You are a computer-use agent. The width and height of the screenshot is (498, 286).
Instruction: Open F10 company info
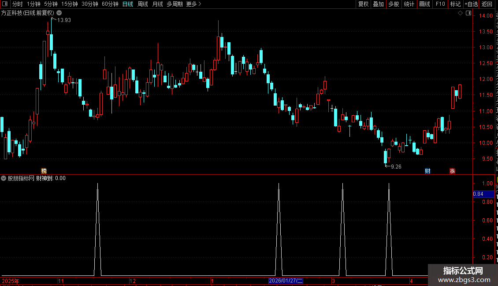(440, 4)
